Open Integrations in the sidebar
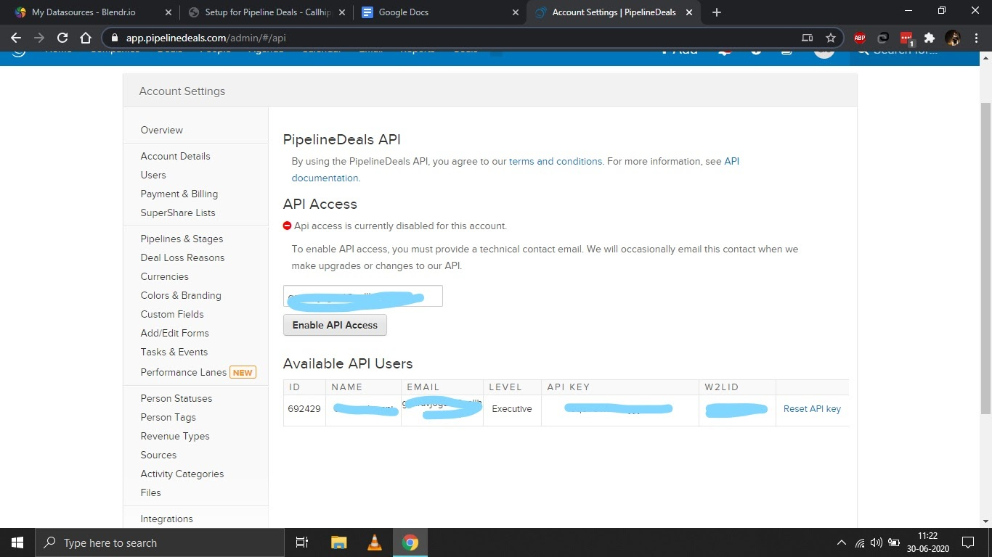992x557 pixels. [167, 519]
